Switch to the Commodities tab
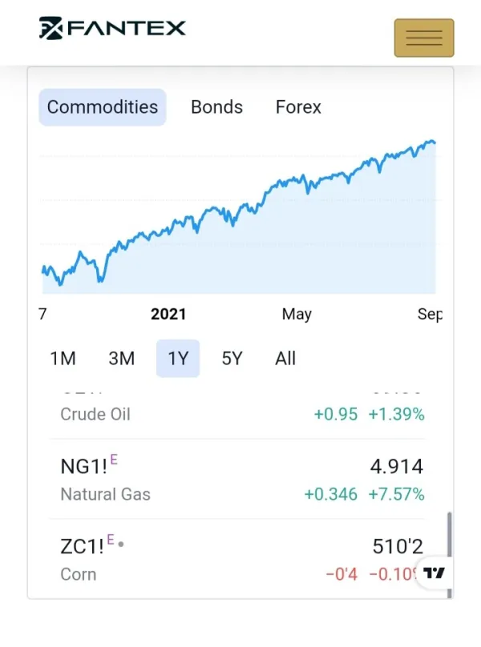 [x=103, y=107]
